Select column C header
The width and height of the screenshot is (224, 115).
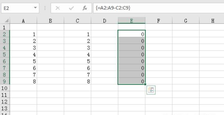tap(78, 21)
